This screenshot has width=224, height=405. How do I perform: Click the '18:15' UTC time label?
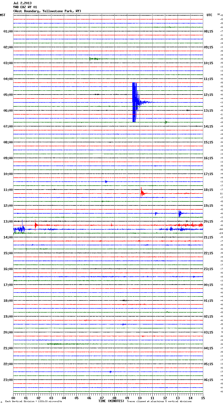tap(208, 190)
